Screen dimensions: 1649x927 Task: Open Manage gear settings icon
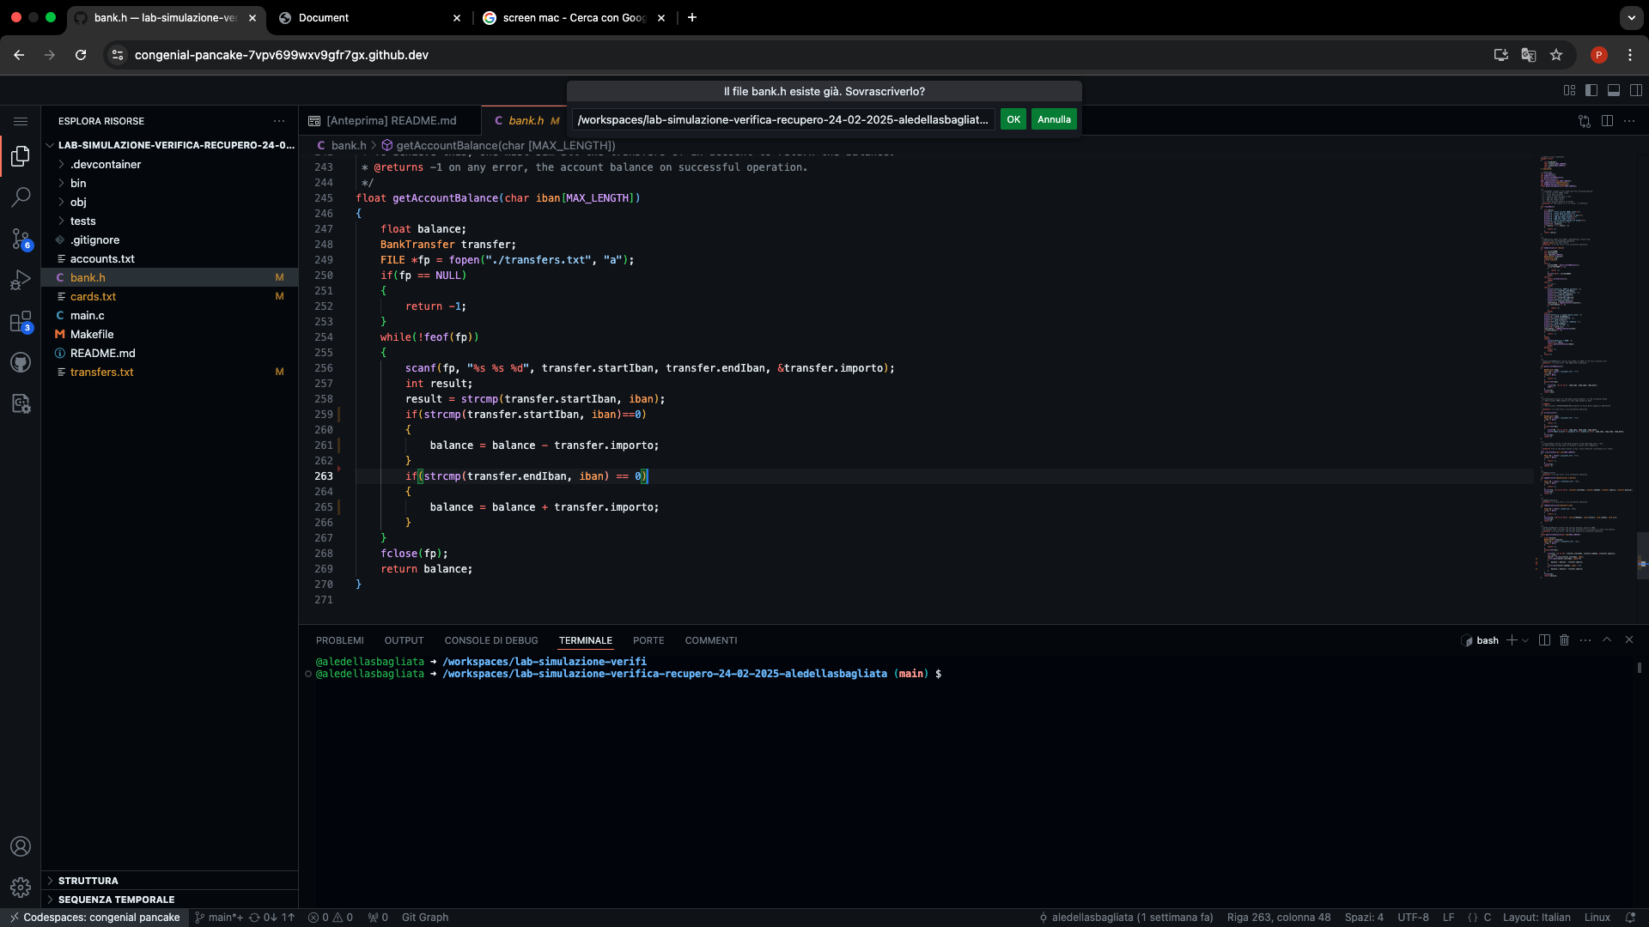point(21,888)
